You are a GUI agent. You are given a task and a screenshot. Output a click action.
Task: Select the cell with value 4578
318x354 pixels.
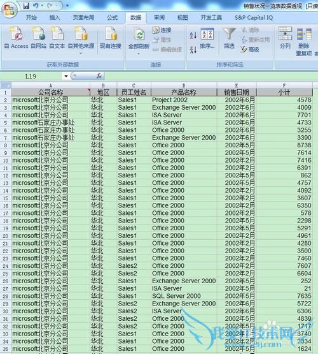284,100
